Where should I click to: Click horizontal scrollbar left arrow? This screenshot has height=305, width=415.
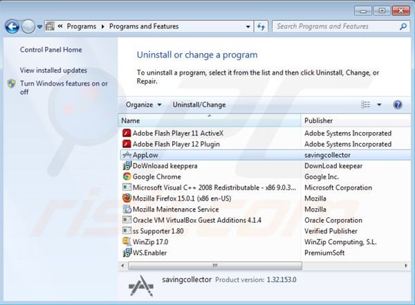point(122,266)
